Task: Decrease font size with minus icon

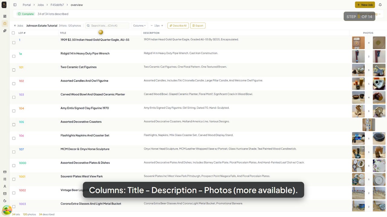Action: click(151, 26)
